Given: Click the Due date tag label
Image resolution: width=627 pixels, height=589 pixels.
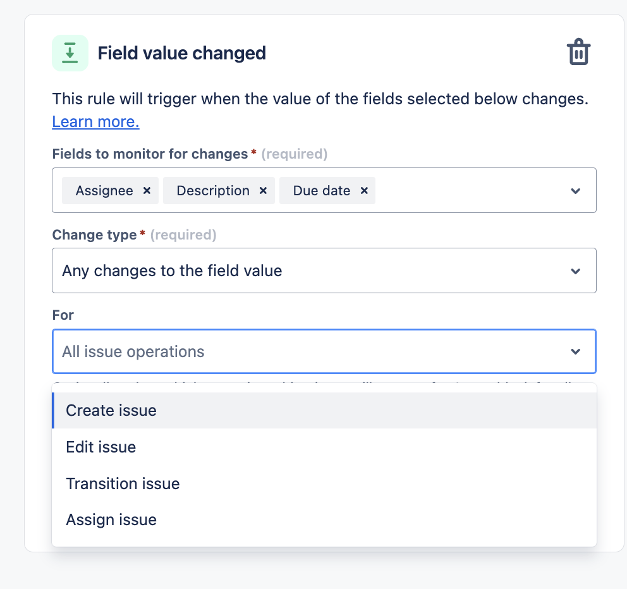Looking at the screenshot, I should click(322, 191).
